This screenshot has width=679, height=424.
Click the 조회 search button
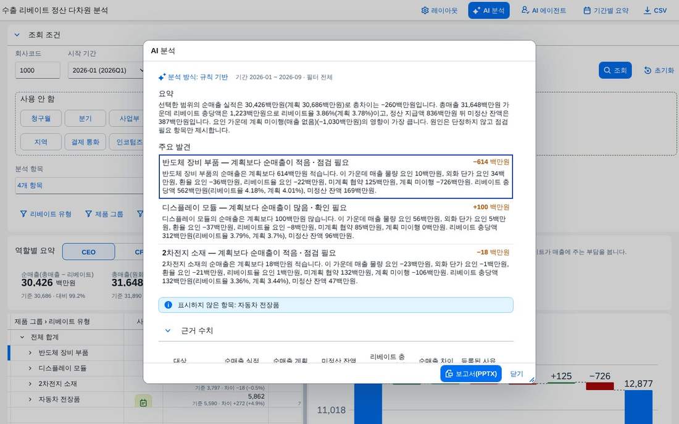coord(615,70)
